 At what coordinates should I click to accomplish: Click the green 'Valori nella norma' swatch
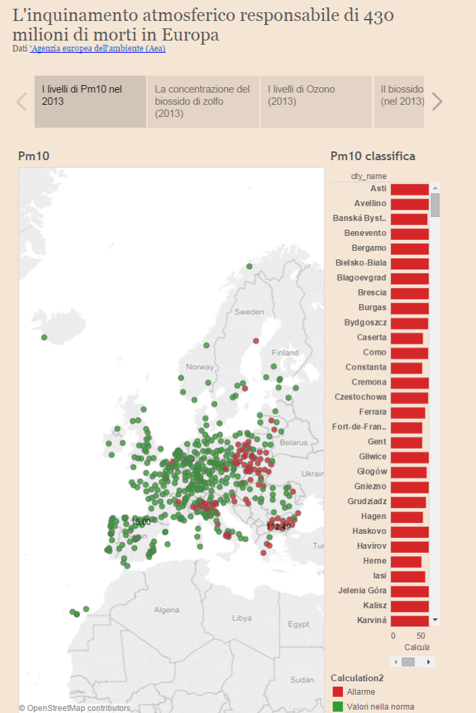pos(337,707)
